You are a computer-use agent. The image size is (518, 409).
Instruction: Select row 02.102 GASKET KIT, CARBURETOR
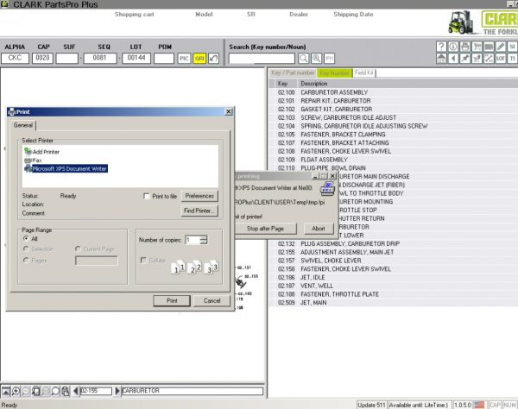point(393,110)
